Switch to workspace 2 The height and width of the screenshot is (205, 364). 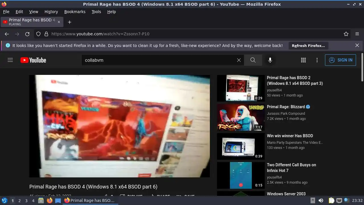(19, 200)
